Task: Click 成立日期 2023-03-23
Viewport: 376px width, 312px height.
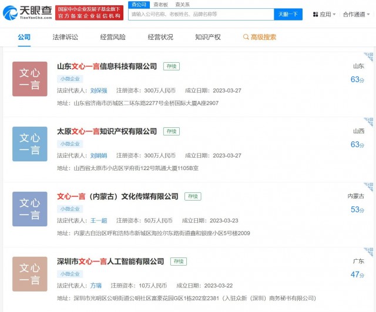Action: pos(210,221)
